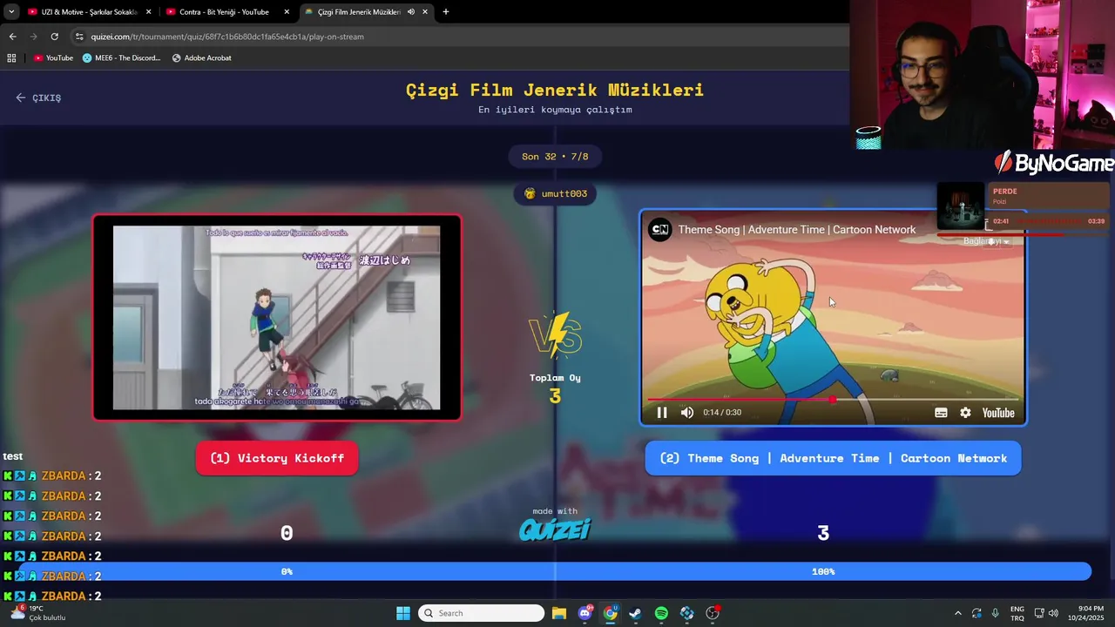Click the browser forward arrow
This screenshot has width=1115, height=627.
coord(33,37)
